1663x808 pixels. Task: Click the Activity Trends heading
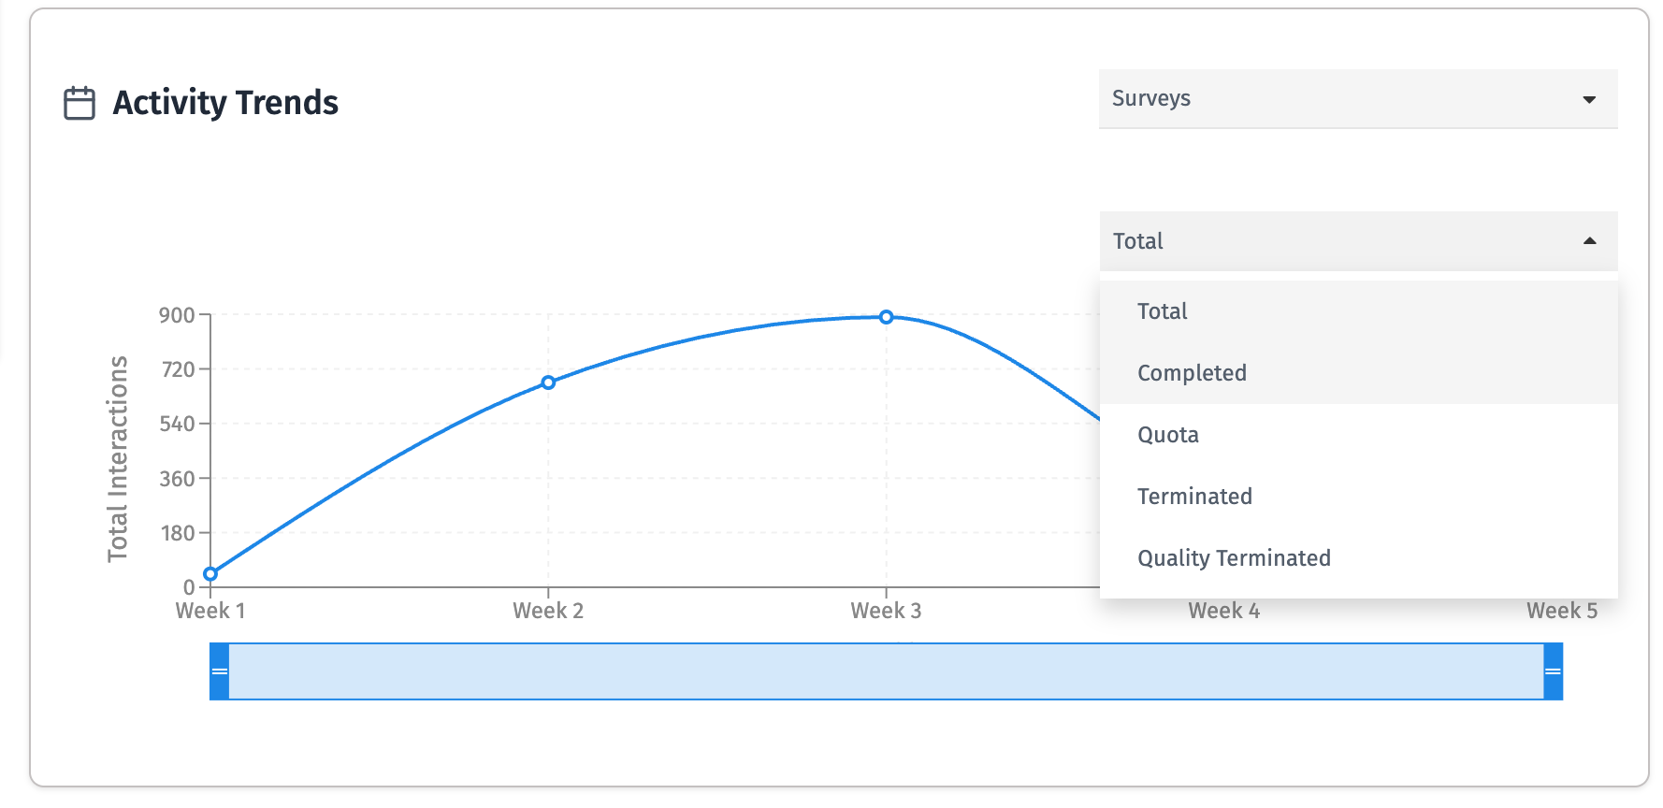(x=225, y=103)
